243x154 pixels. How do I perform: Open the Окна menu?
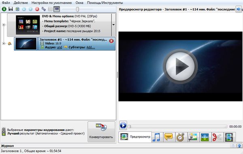coord(79,3)
